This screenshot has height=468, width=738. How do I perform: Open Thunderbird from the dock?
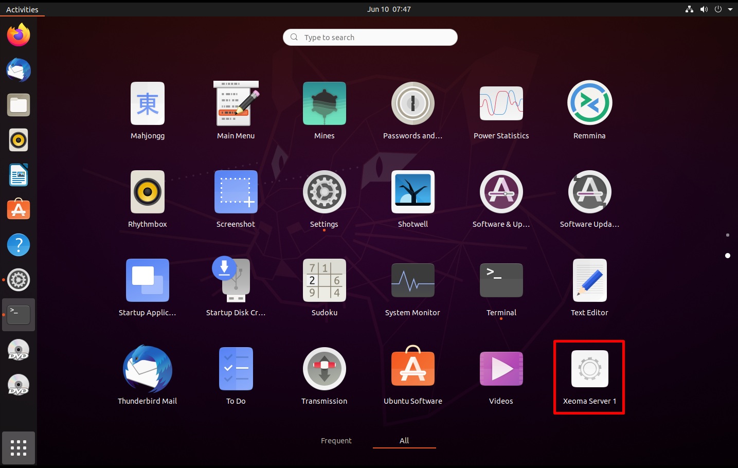tap(19, 70)
